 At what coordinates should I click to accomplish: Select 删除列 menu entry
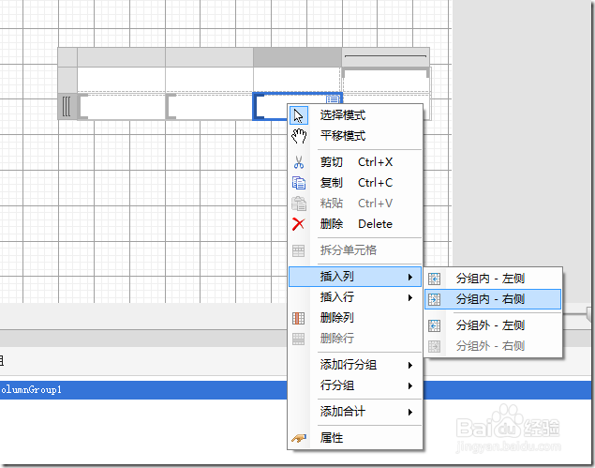(x=355, y=318)
